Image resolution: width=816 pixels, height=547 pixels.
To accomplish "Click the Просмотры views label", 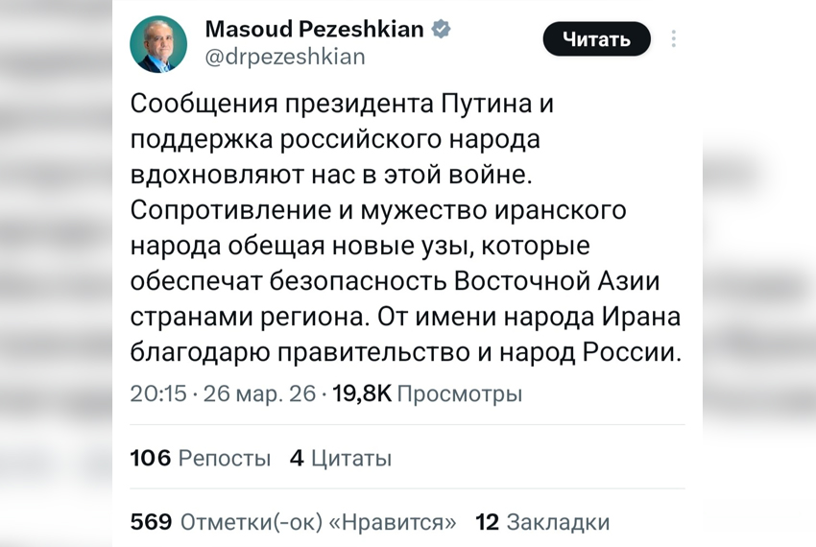I will (459, 393).
